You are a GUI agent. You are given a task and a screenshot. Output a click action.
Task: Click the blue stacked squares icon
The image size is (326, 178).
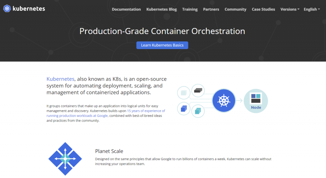pos(184,109)
